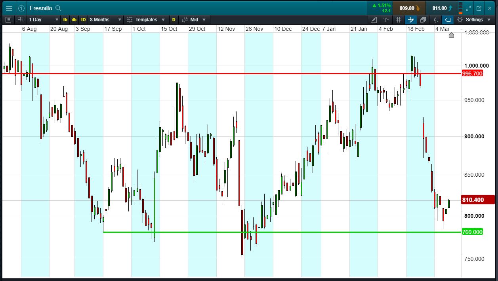The height and width of the screenshot is (281, 498).
Task: Click the 810.400 current price label
Action: 478,200
